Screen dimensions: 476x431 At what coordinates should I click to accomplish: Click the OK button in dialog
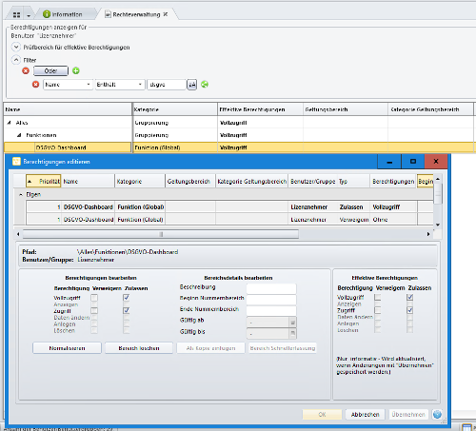[322, 414]
